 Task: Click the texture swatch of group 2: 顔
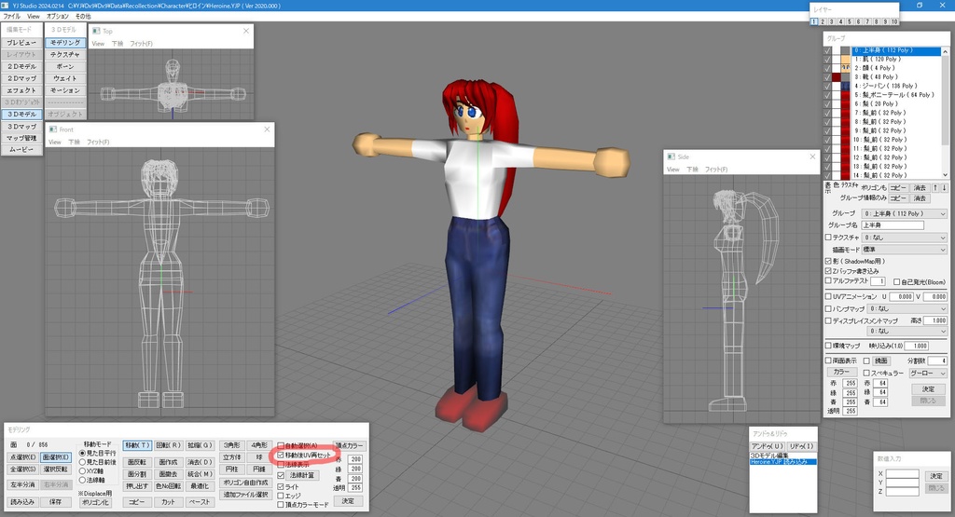[845, 68]
